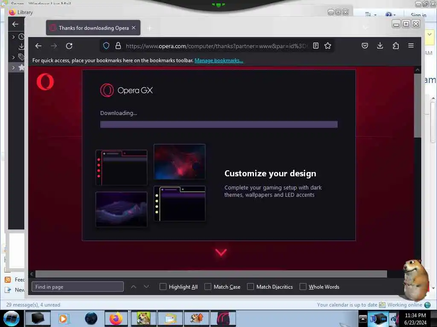Toggle Highlight All checkbox
This screenshot has height=327, width=437.
coord(163,287)
